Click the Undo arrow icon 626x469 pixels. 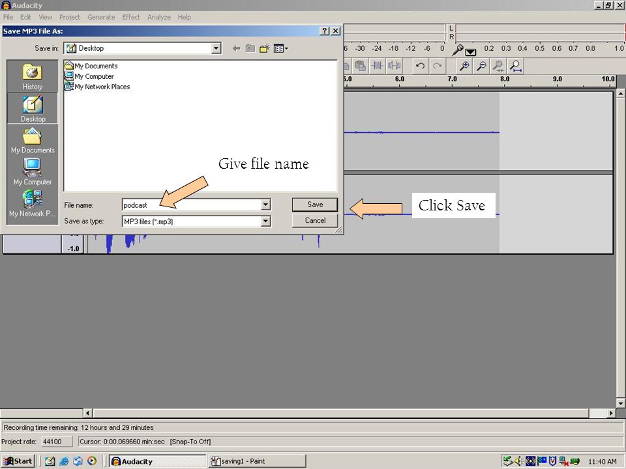[x=420, y=66]
